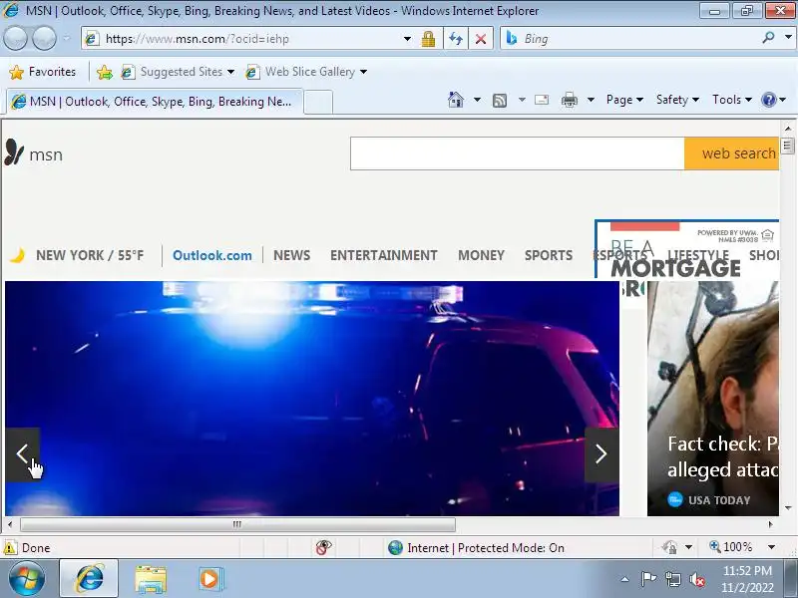Show previous carousel slide arrow

[22, 454]
